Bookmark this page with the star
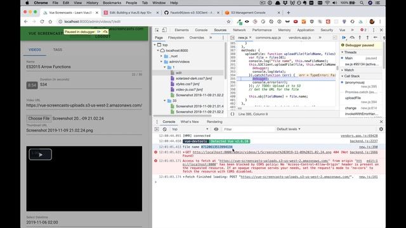The height and width of the screenshot is (228, 406). pyautogui.click(x=228, y=22)
